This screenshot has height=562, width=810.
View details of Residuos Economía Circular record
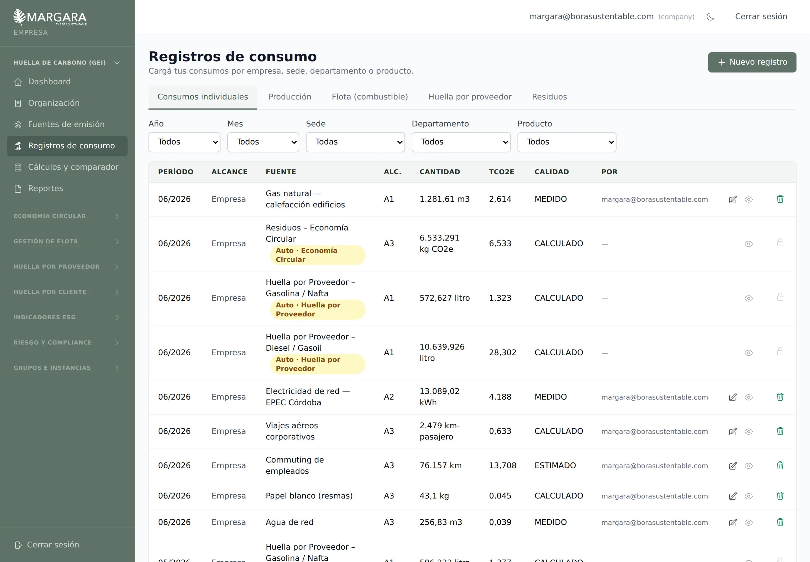pyautogui.click(x=749, y=244)
